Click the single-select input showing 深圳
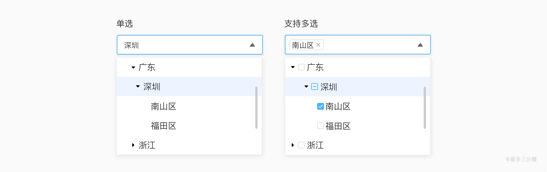Viewport: 547px width, 172px height. point(182,45)
